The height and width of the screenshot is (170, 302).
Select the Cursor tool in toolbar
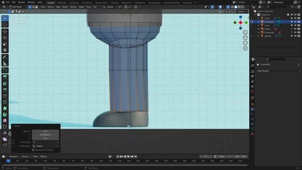point(5,25)
